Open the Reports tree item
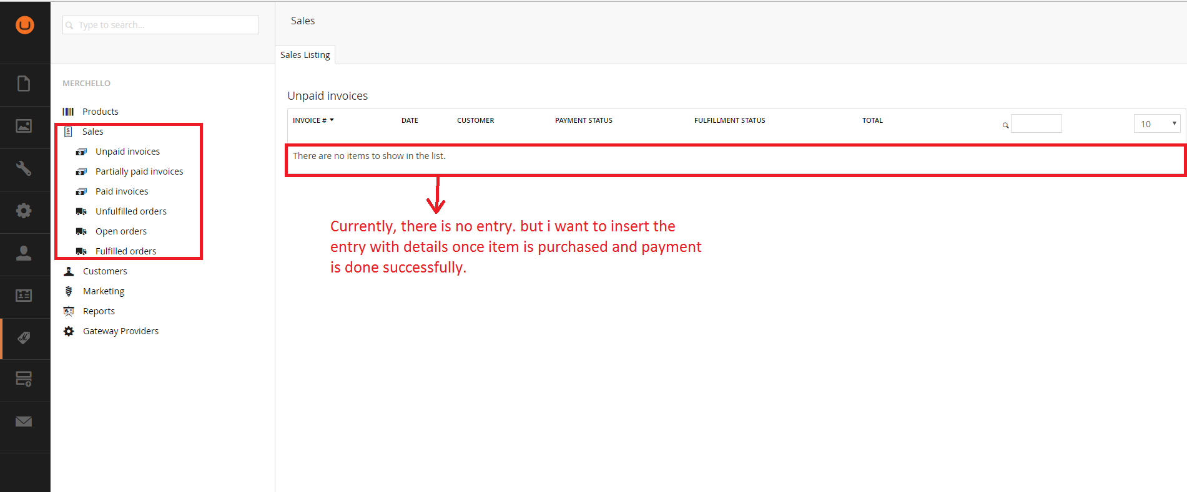This screenshot has height=492, width=1187. (x=99, y=311)
